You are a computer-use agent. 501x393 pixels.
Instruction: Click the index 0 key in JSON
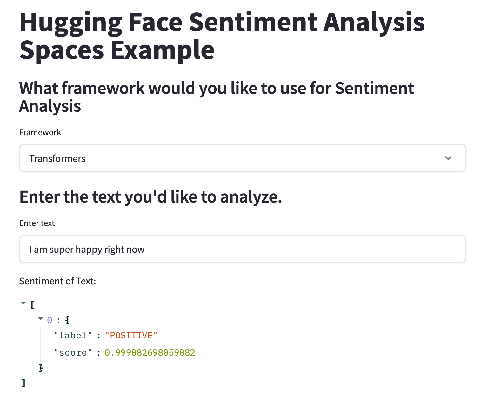pos(50,320)
